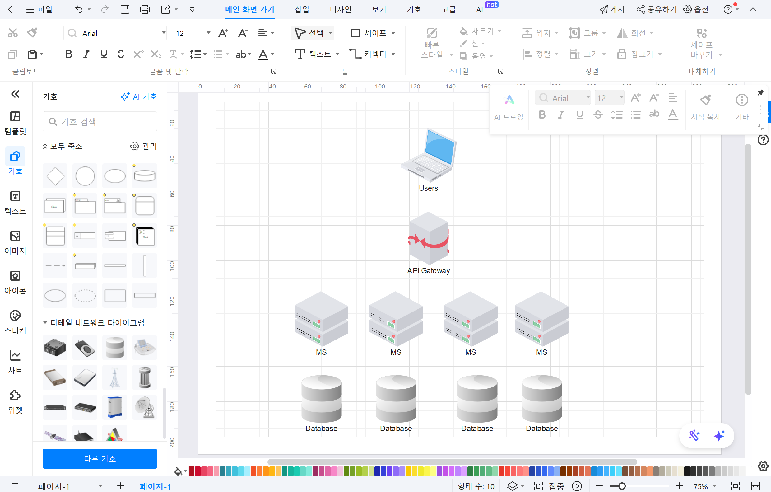
Task: Click Decrease font size in ribbon
Action: (x=243, y=33)
